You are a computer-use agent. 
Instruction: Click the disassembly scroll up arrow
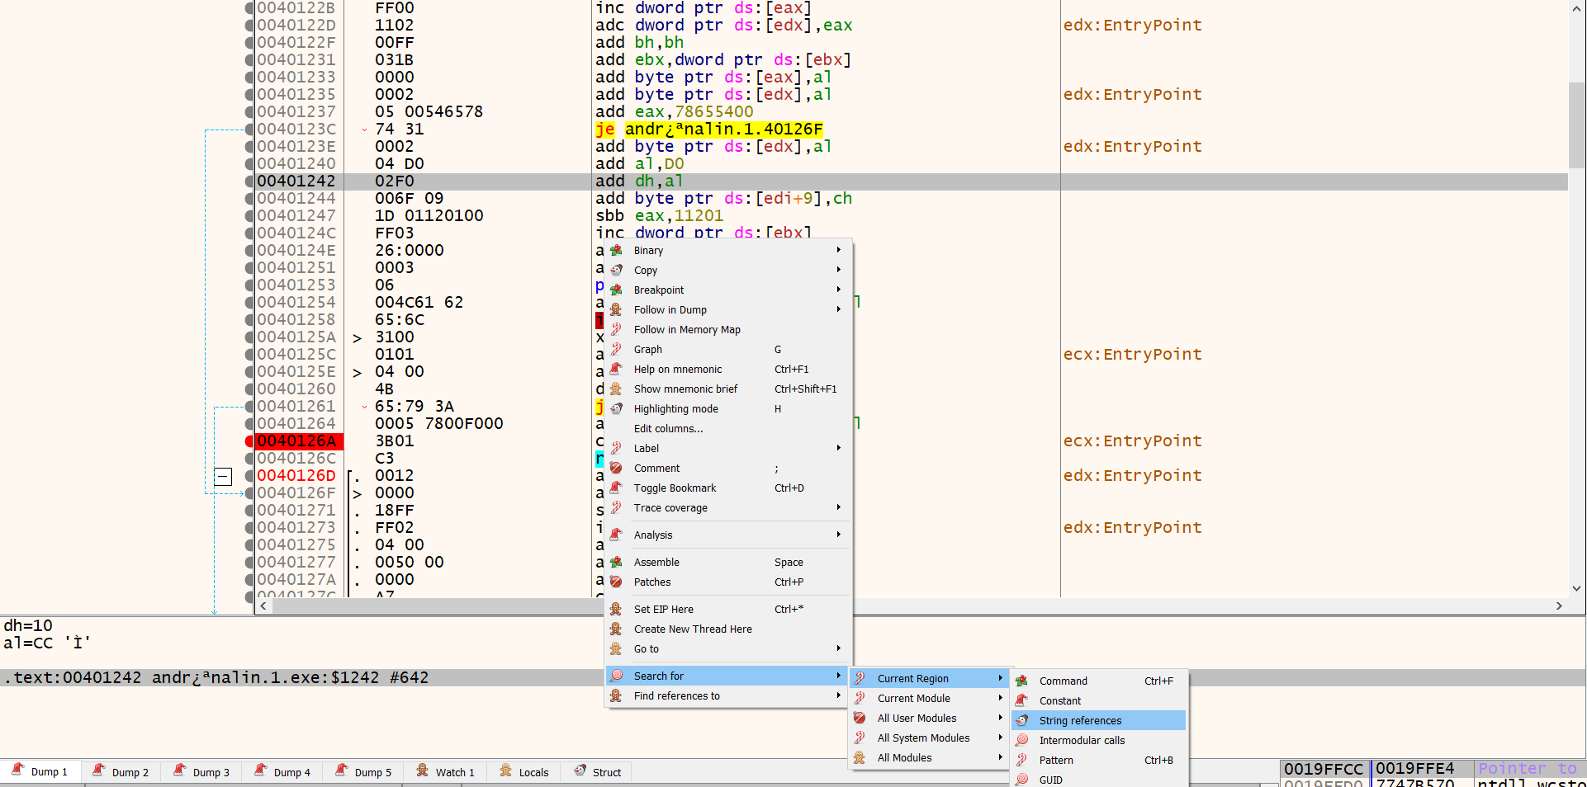coord(1577,8)
